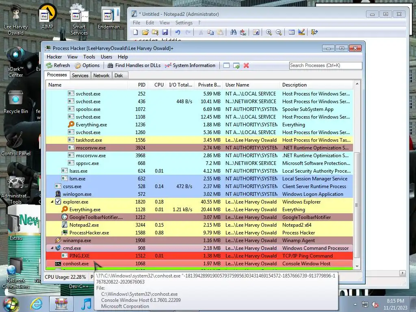
Task: Click the Recycle Bin desktop icon
Action: click(x=16, y=102)
